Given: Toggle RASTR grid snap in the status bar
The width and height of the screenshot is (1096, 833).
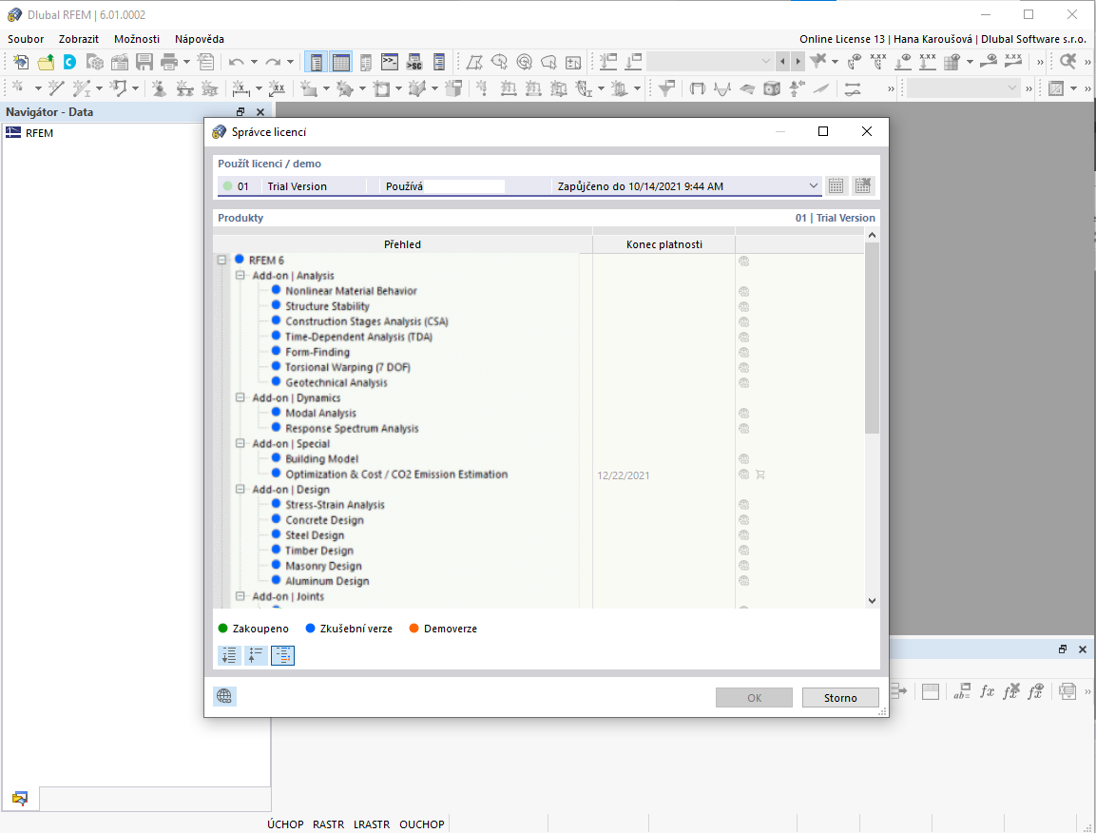Looking at the screenshot, I should (328, 824).
